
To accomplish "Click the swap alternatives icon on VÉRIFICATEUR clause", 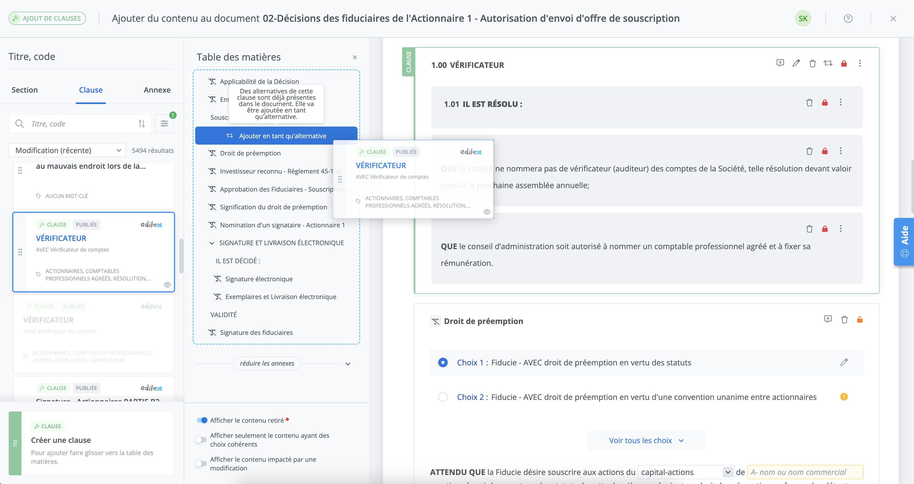I will point(828,63).
